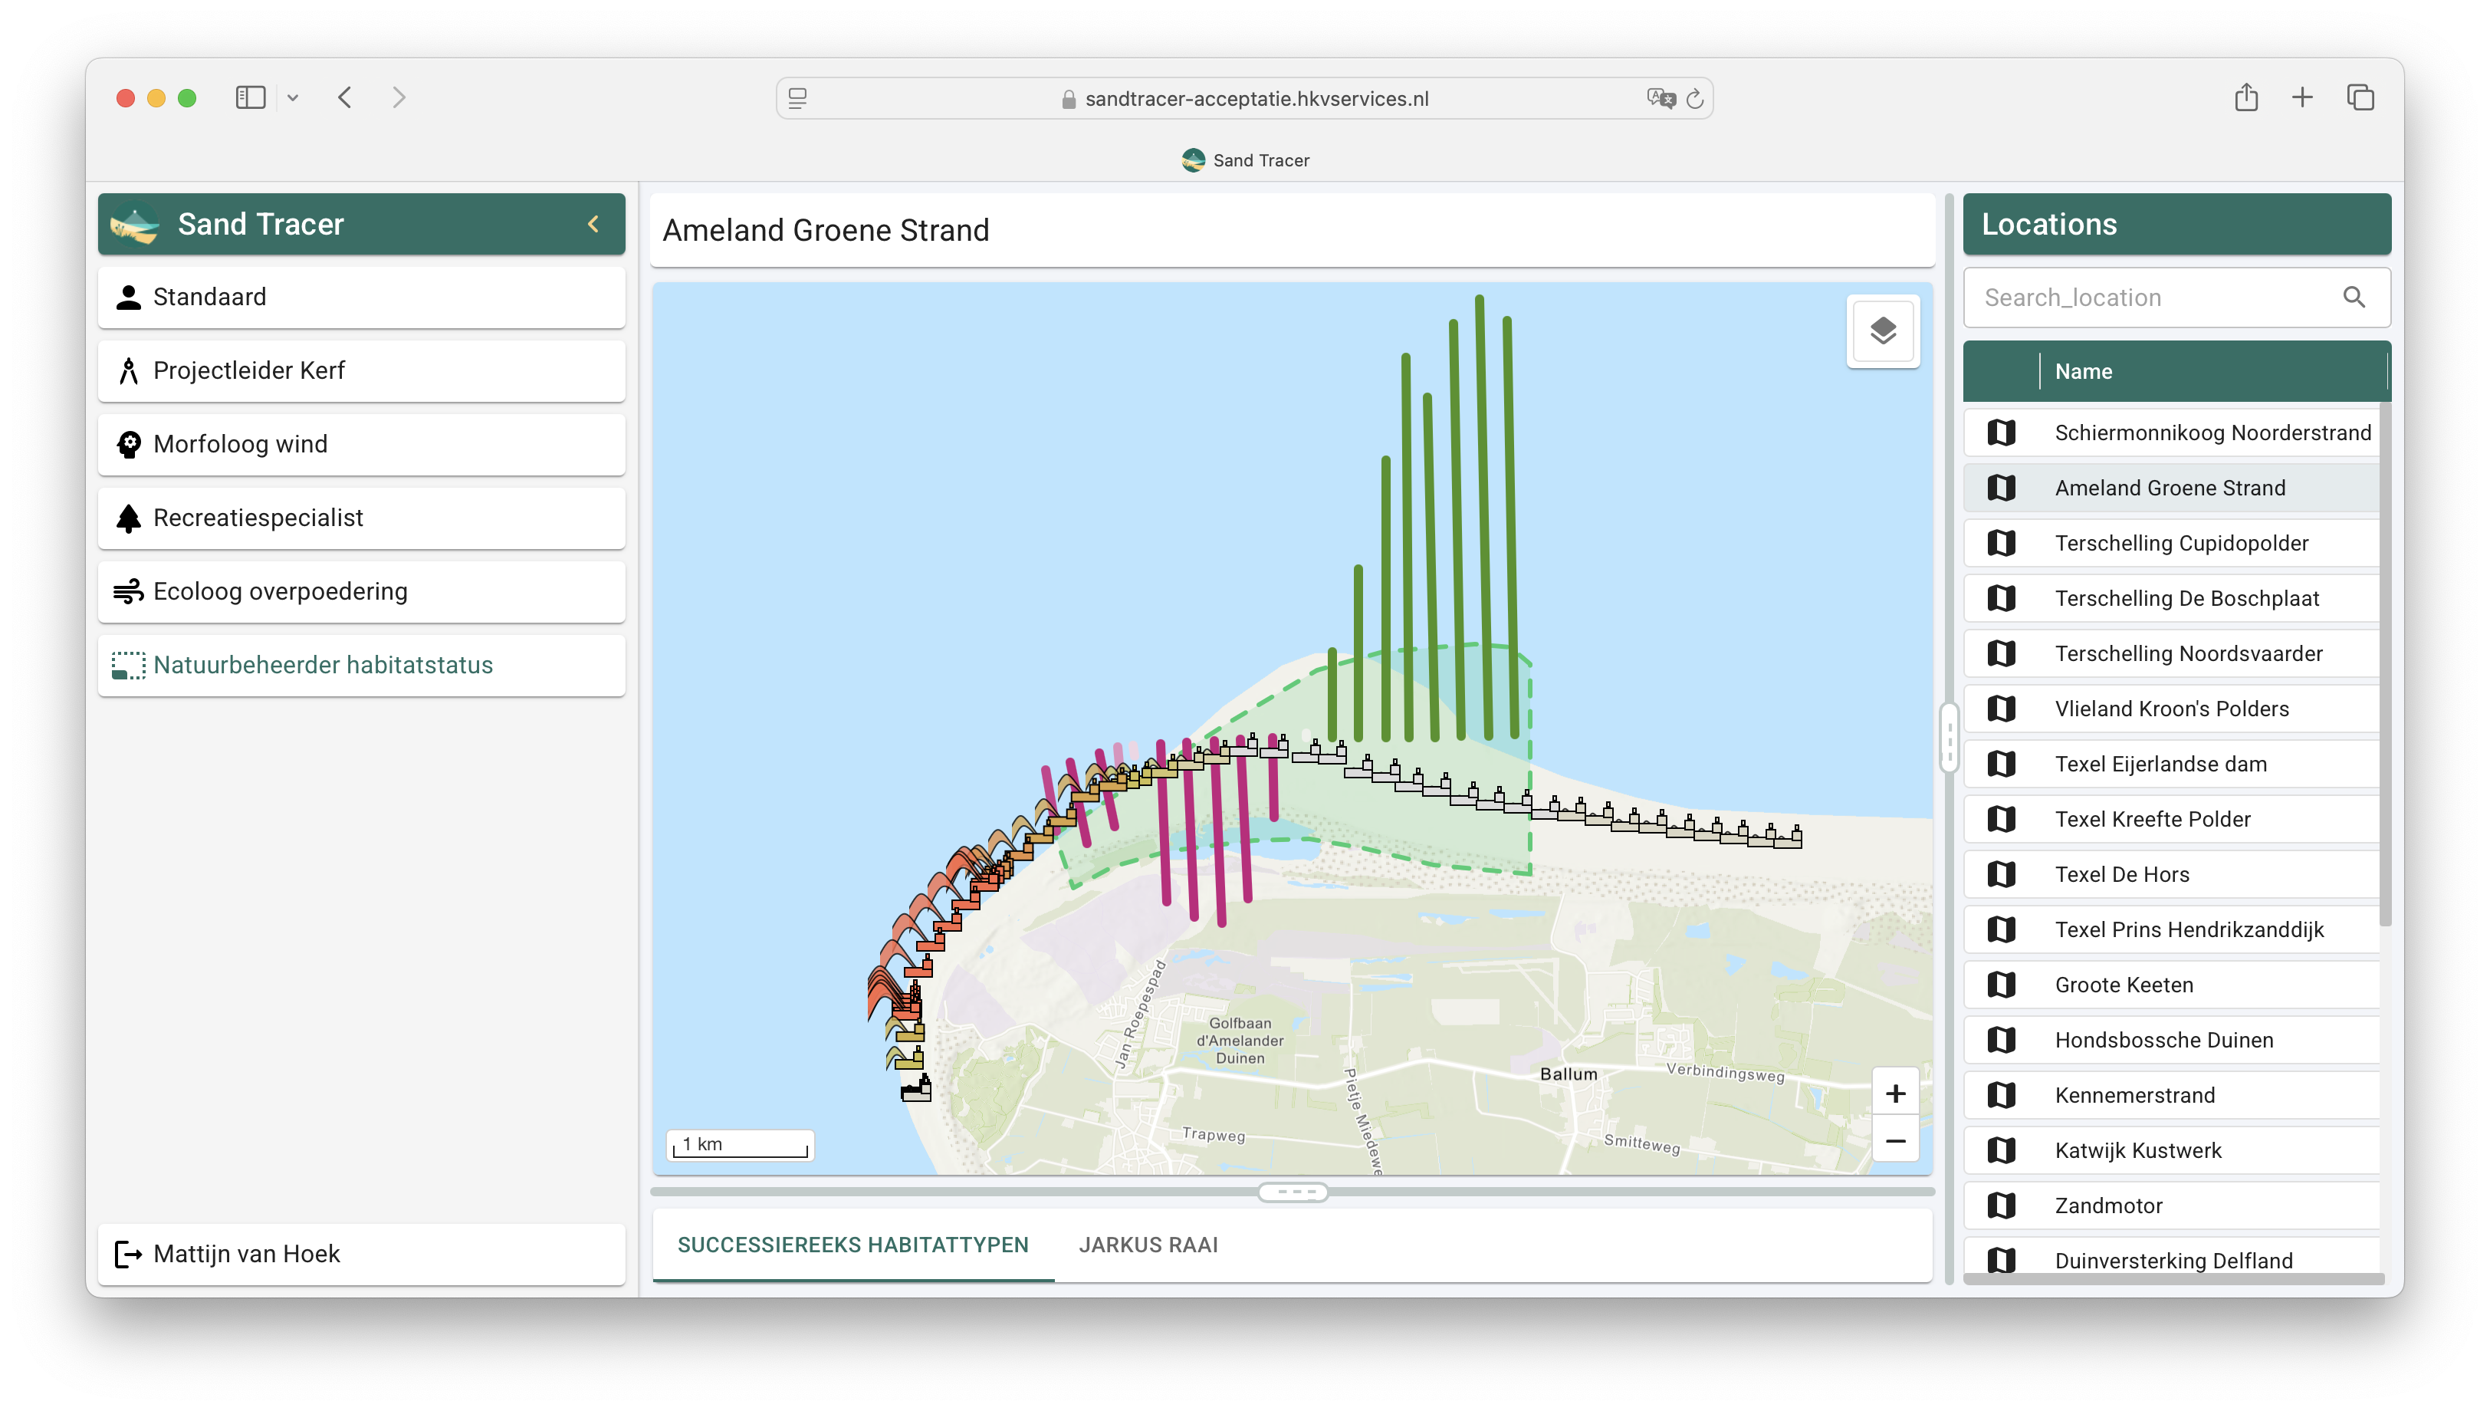Screen dimensions: 2490x1411
Task: Choose the Morfoloog wind profile
Action: (240, 444)
